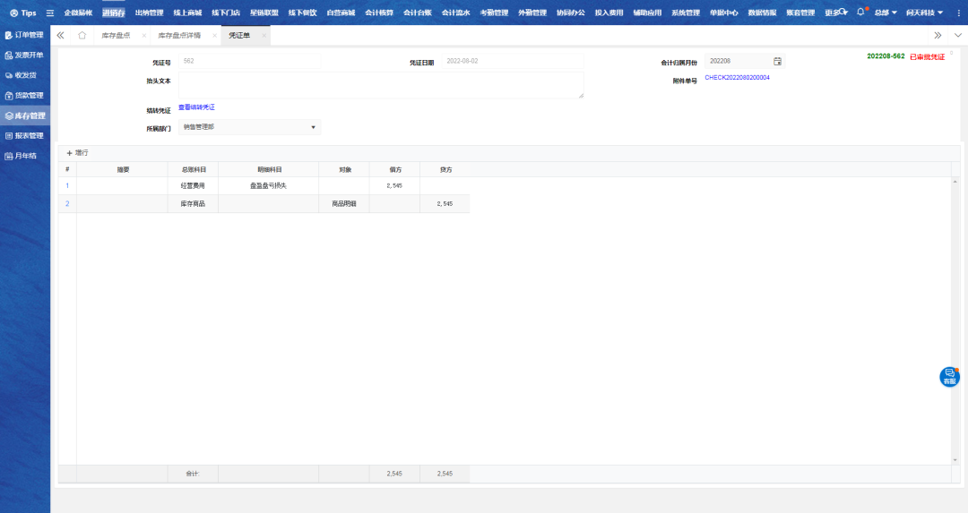
Task: Close the 库存盘点详情 tab
Action: [x=214, y=36]
